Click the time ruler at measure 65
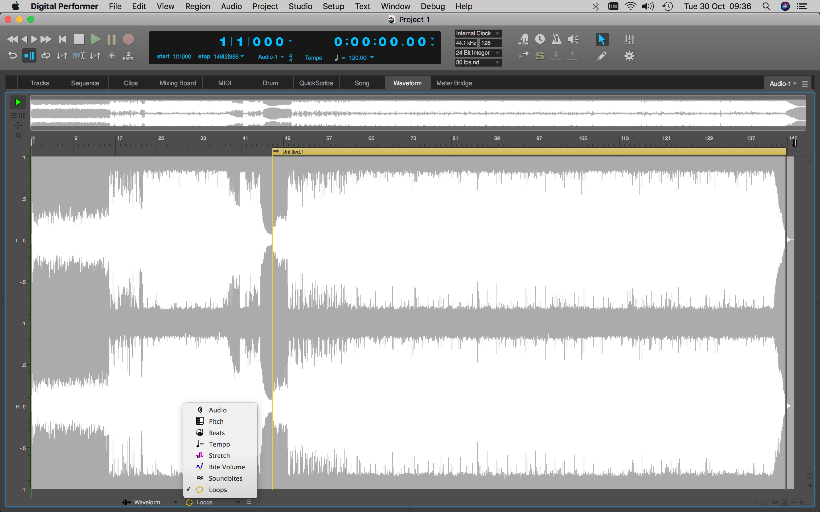820x512 pixels. [371, 139]
